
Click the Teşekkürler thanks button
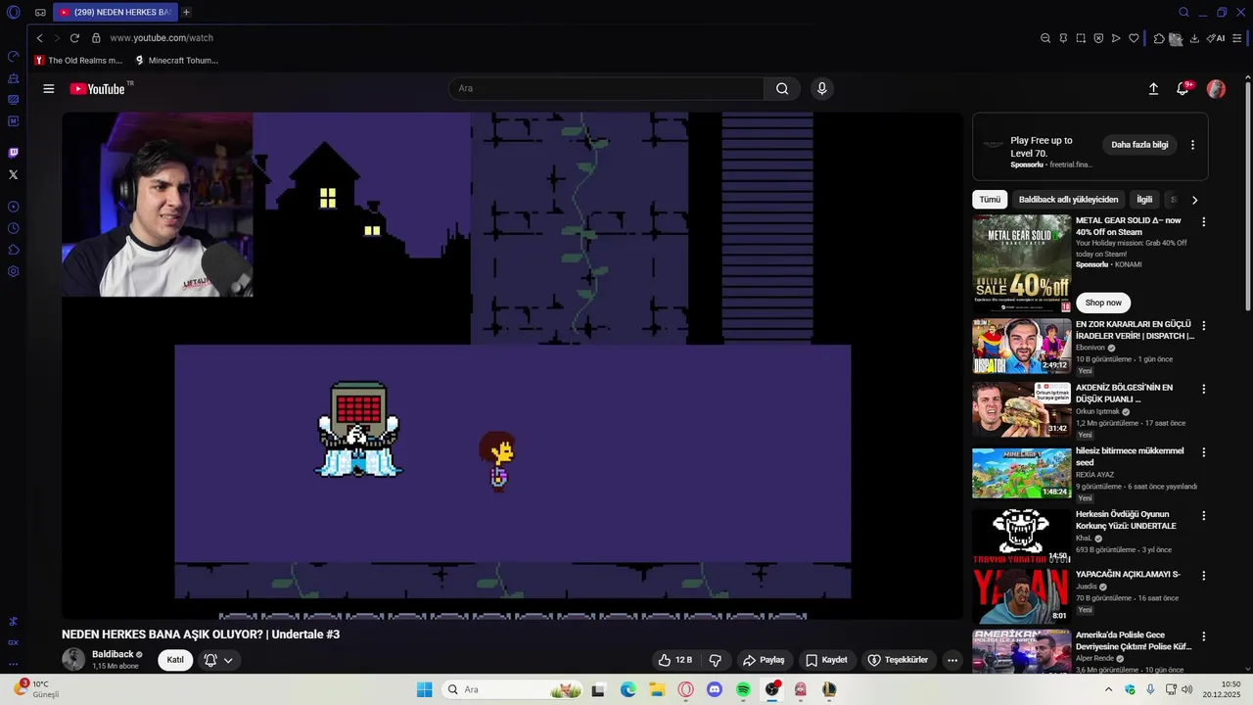898,660
